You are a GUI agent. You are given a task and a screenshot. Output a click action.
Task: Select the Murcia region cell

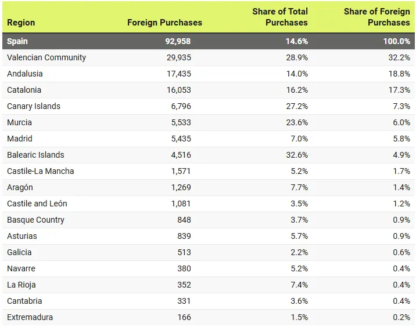click(20, 122)
